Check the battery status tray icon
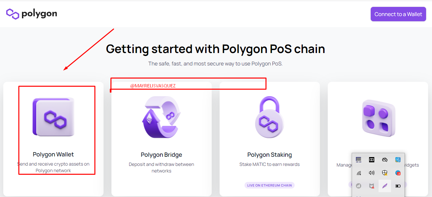Screen dimensions: 432x197 coord(398,186)
